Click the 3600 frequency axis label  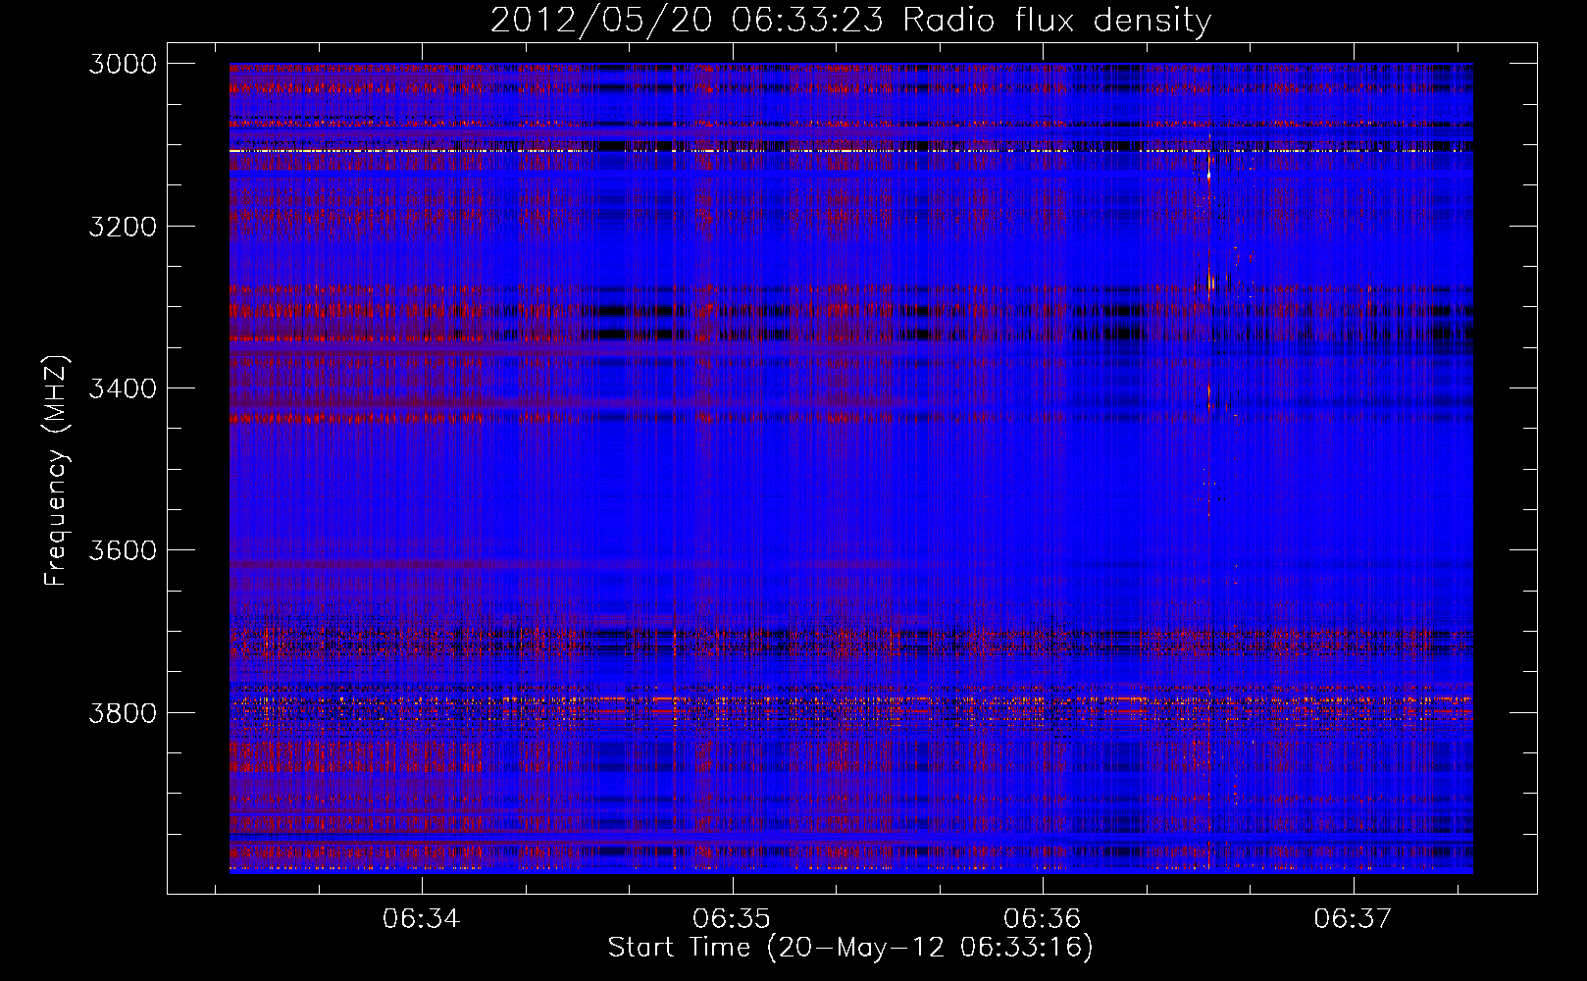point(123,550)
